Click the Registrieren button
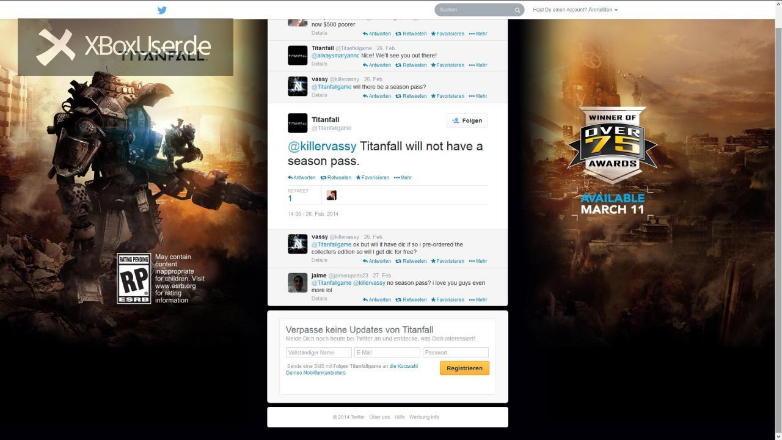This screenshot has width=782, height=440. point(464,369)
